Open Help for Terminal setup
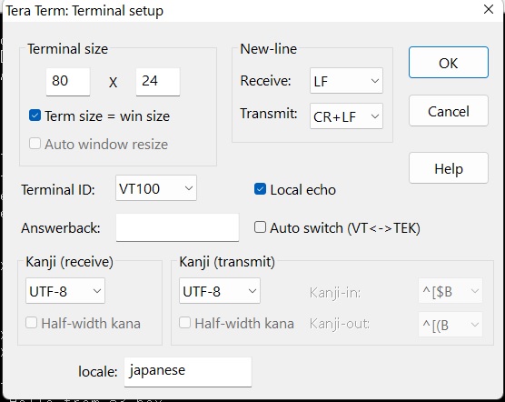The image size is (505, 402). tap(449, 168)
